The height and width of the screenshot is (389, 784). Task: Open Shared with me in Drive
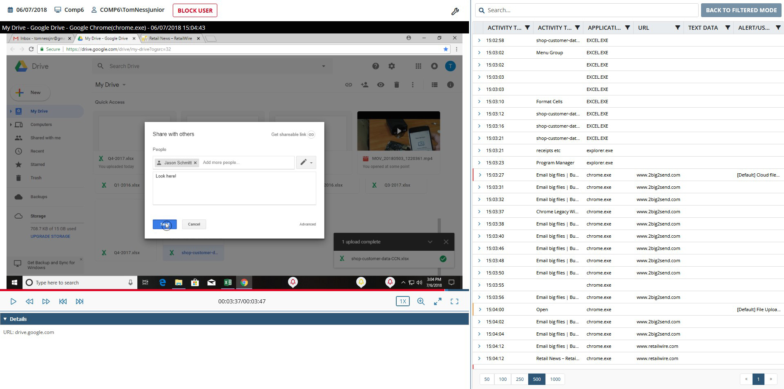[45, 138]
